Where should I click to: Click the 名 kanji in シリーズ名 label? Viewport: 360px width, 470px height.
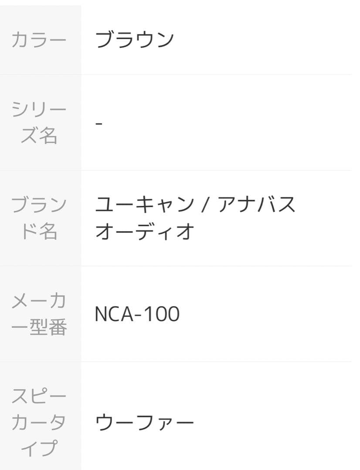coord(48,136)
